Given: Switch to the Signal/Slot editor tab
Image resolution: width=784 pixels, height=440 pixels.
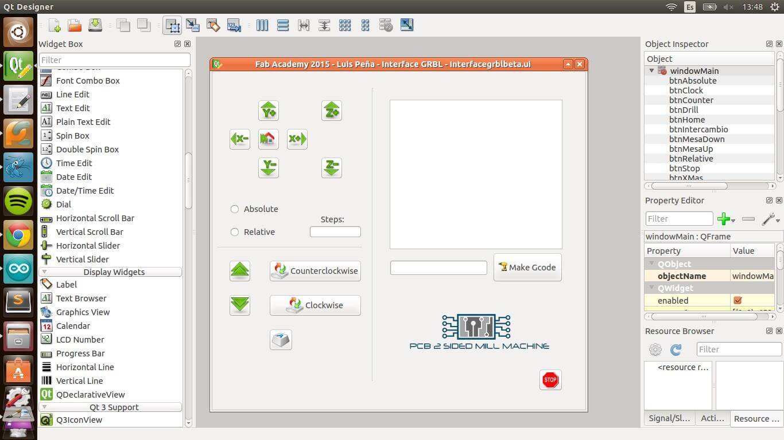Looking at the screenshot, I should [669, 418].
